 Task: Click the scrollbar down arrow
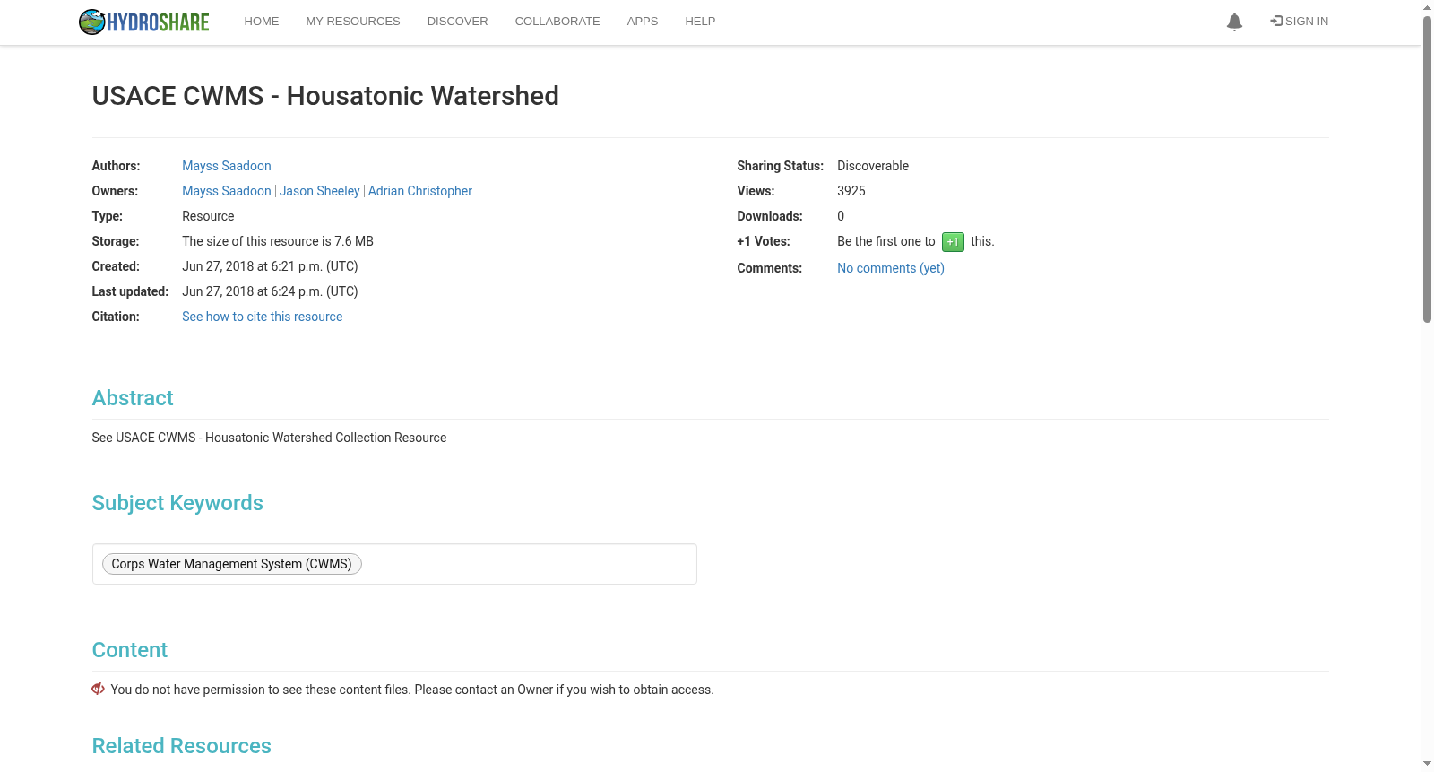(1427, 764)
